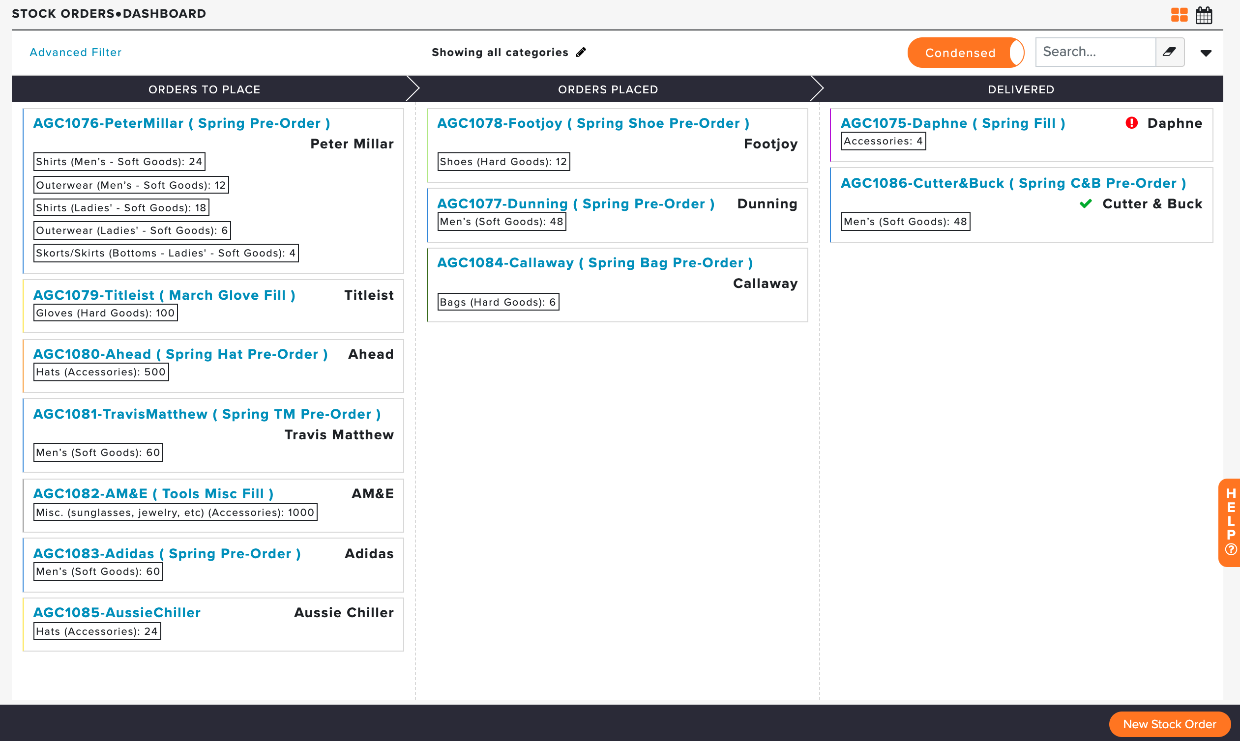Viewport: 1240px width, 741px height.
Task: Click 'Bags (Hard Goods): 6' tag
Action: (x=498, y=302)
